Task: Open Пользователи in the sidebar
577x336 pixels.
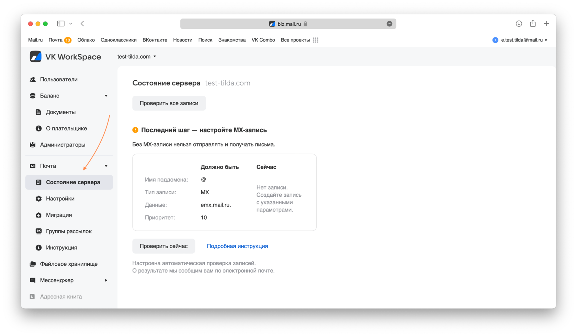Action: pos(59,79)
